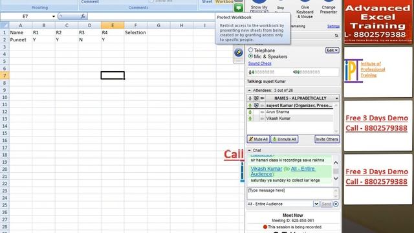Click the Send chat button
This screenshot has height=233, width=414.
point(326,204)
